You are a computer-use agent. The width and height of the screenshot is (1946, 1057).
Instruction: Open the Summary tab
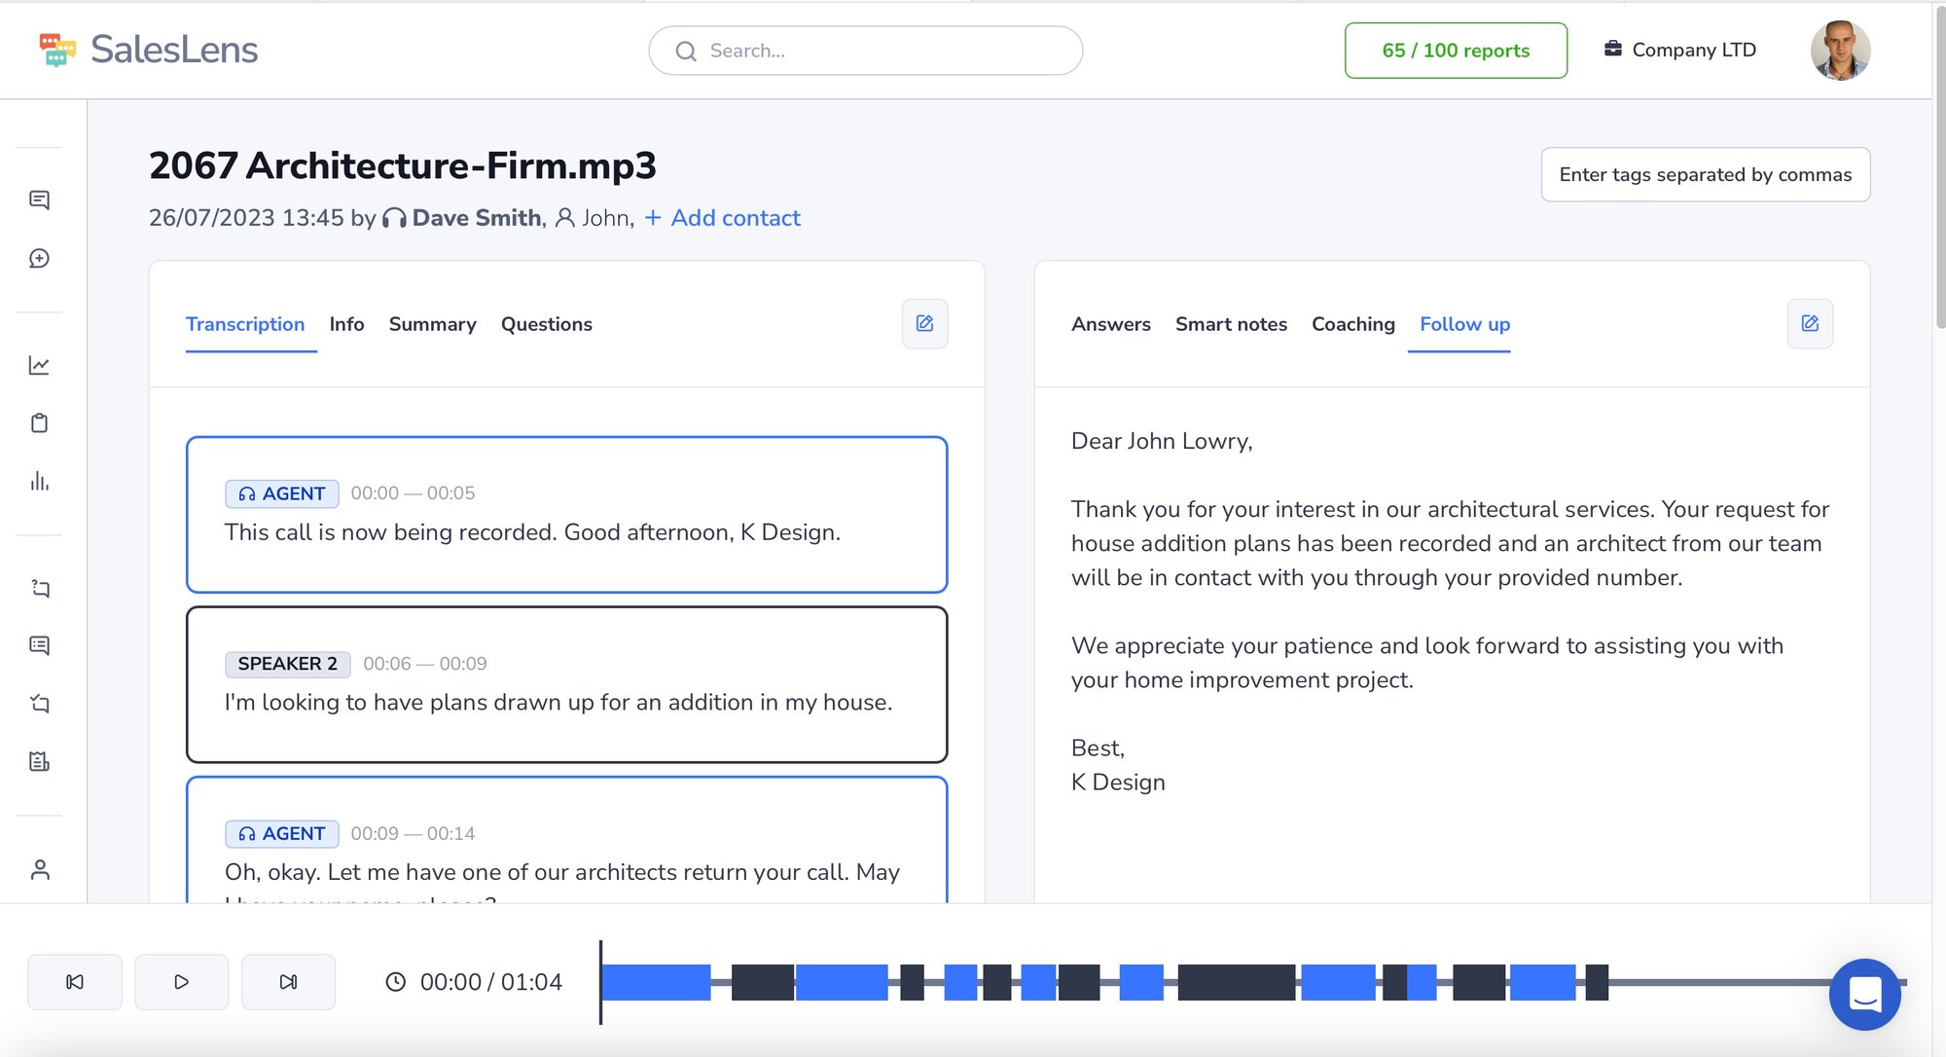(432, 323)
